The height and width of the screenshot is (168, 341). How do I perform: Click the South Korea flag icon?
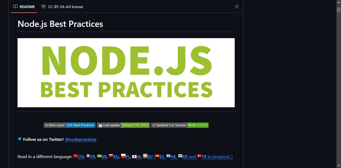click(x=180, y=156)
